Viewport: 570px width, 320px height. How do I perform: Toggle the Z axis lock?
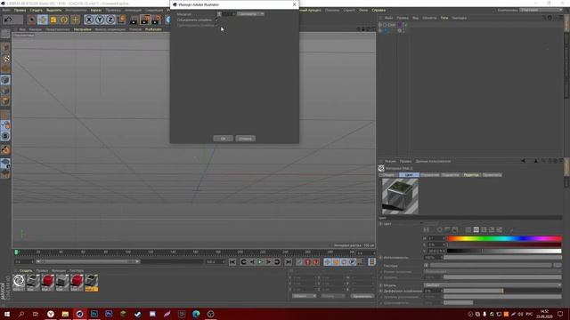click(110, 20)
